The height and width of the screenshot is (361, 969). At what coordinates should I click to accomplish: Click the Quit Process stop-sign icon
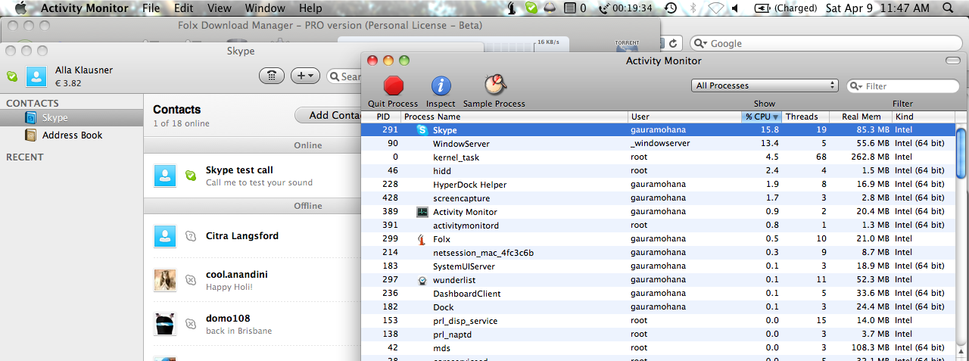click(x=393, y=86)
